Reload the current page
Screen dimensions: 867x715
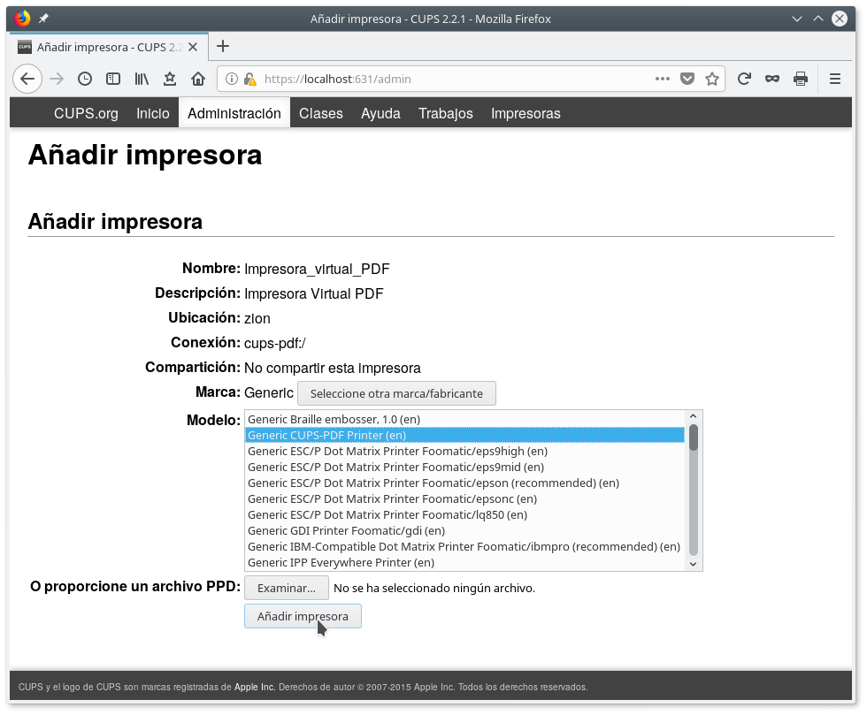pos(744,79)
